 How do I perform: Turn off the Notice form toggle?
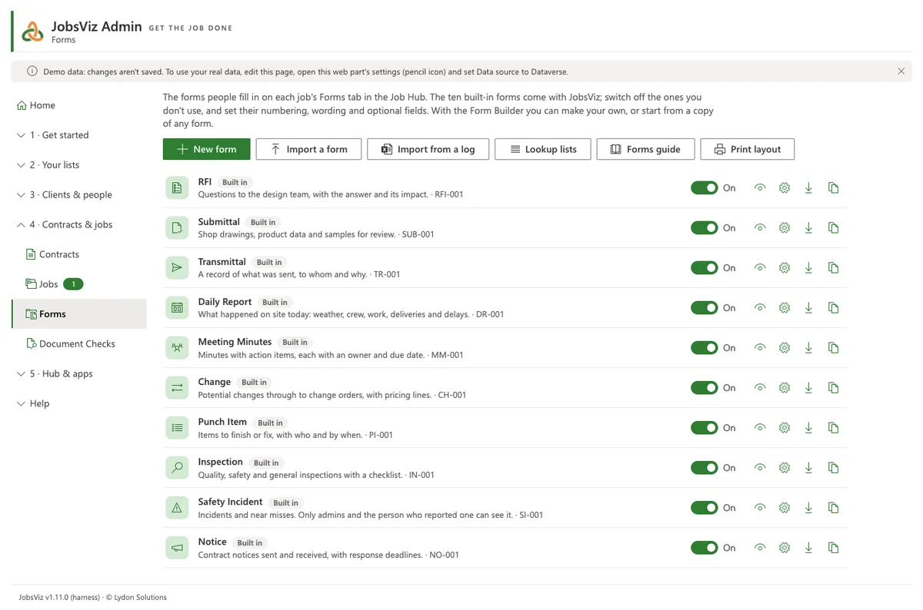point(704,547)
